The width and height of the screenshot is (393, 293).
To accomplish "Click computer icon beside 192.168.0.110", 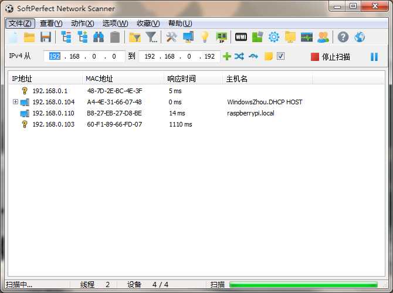I will pos(25,114).
